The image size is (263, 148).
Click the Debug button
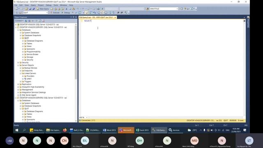[x=66, y=13]
